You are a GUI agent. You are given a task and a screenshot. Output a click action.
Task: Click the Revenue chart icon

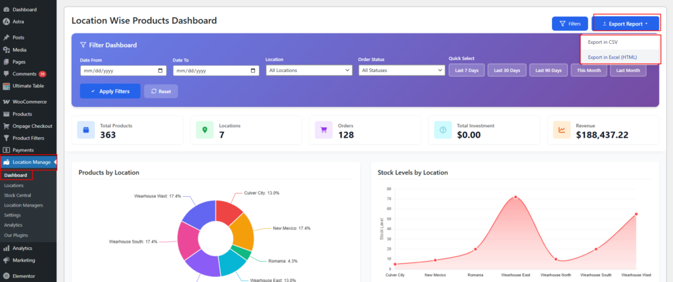click(561, 130)
